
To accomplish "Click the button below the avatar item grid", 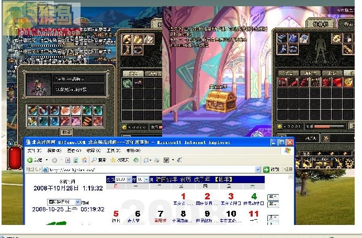I will click(66, 132).
